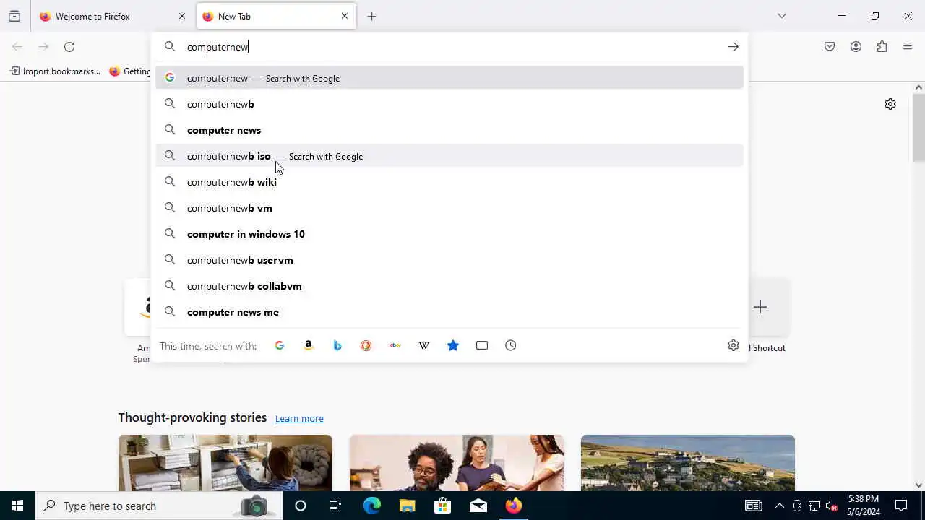The image size is (925, 520).
Task: Select eBay one-off search icon
Action: [395, 345]
